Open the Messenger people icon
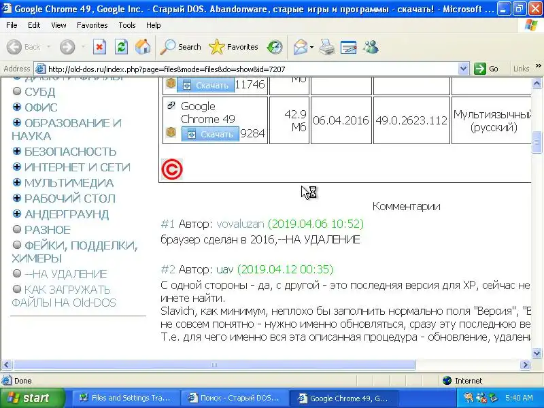 click(x=371, y=47)
